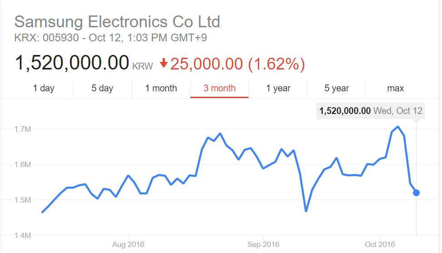442x253 pixels.
Task: Click the 1,520,000.00 main price
Action: point(72,63)
